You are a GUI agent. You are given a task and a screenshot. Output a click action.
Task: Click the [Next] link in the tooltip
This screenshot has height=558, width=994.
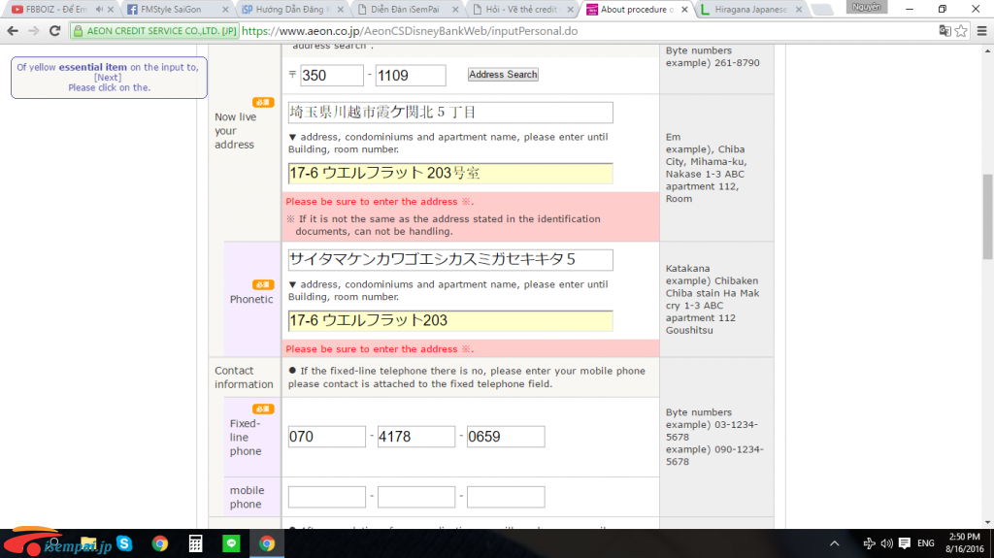[108, 78]
